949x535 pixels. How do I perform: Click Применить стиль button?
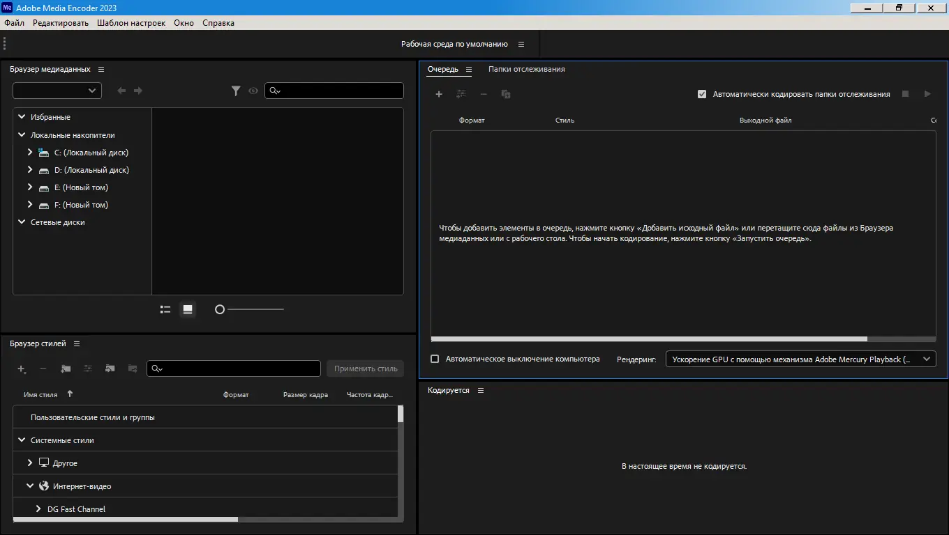[366, 369]
